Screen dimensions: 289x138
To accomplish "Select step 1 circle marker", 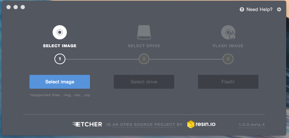I will (60, 59).
